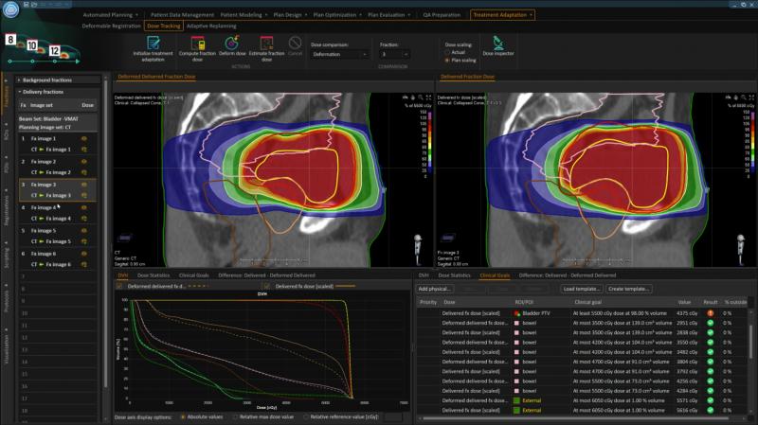
Task: Click dose eye icon for Fx image 1
Action: [83, 138]
